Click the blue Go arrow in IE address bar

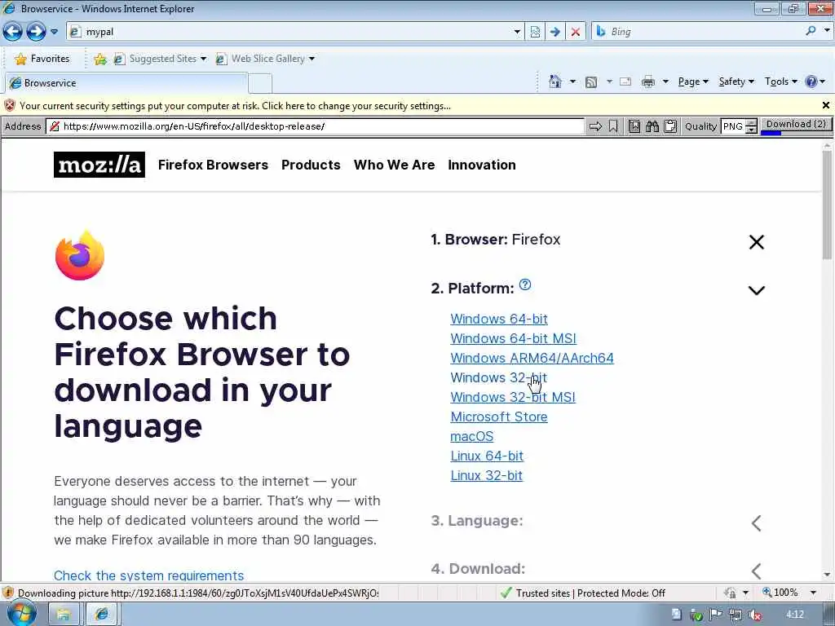(554, 32)
